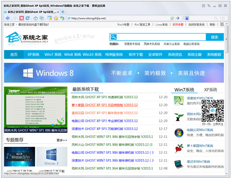Click the blue 搜索 search button
This screenshot has width=231, height=178.
coord(214,37)
